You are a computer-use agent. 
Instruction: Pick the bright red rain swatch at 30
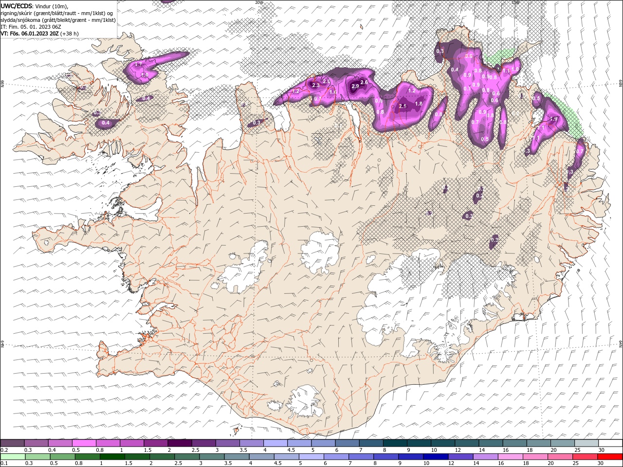(x=609, y=457)
